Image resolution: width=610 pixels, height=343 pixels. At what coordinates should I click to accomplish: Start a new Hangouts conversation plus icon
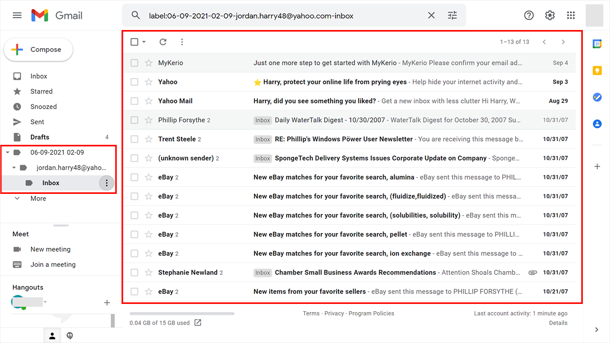coord(107,303)
